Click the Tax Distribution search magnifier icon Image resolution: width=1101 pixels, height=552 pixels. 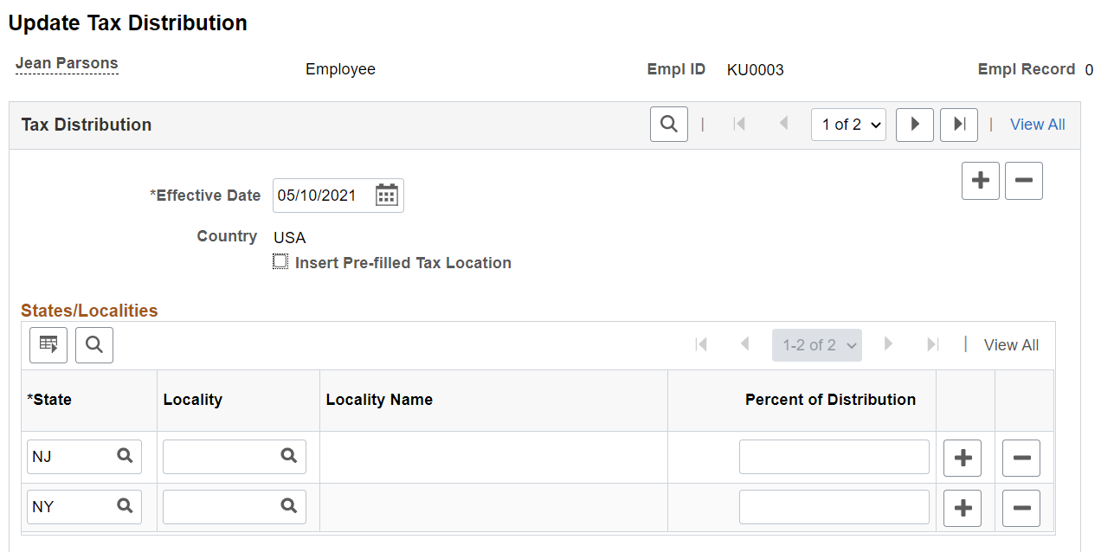point(669,124)
